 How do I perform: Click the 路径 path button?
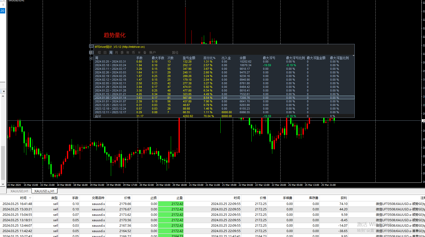pyautogui.click(x=175, y=52)
